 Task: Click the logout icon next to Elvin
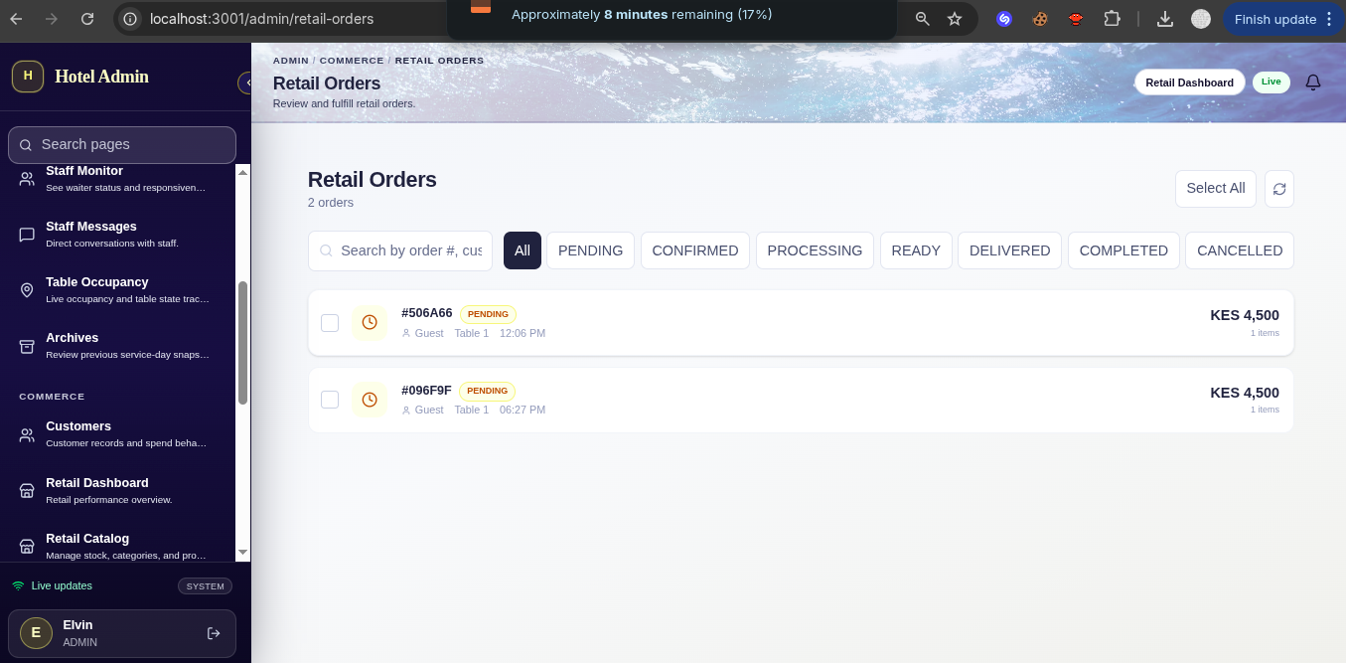[x=213, y=633]
